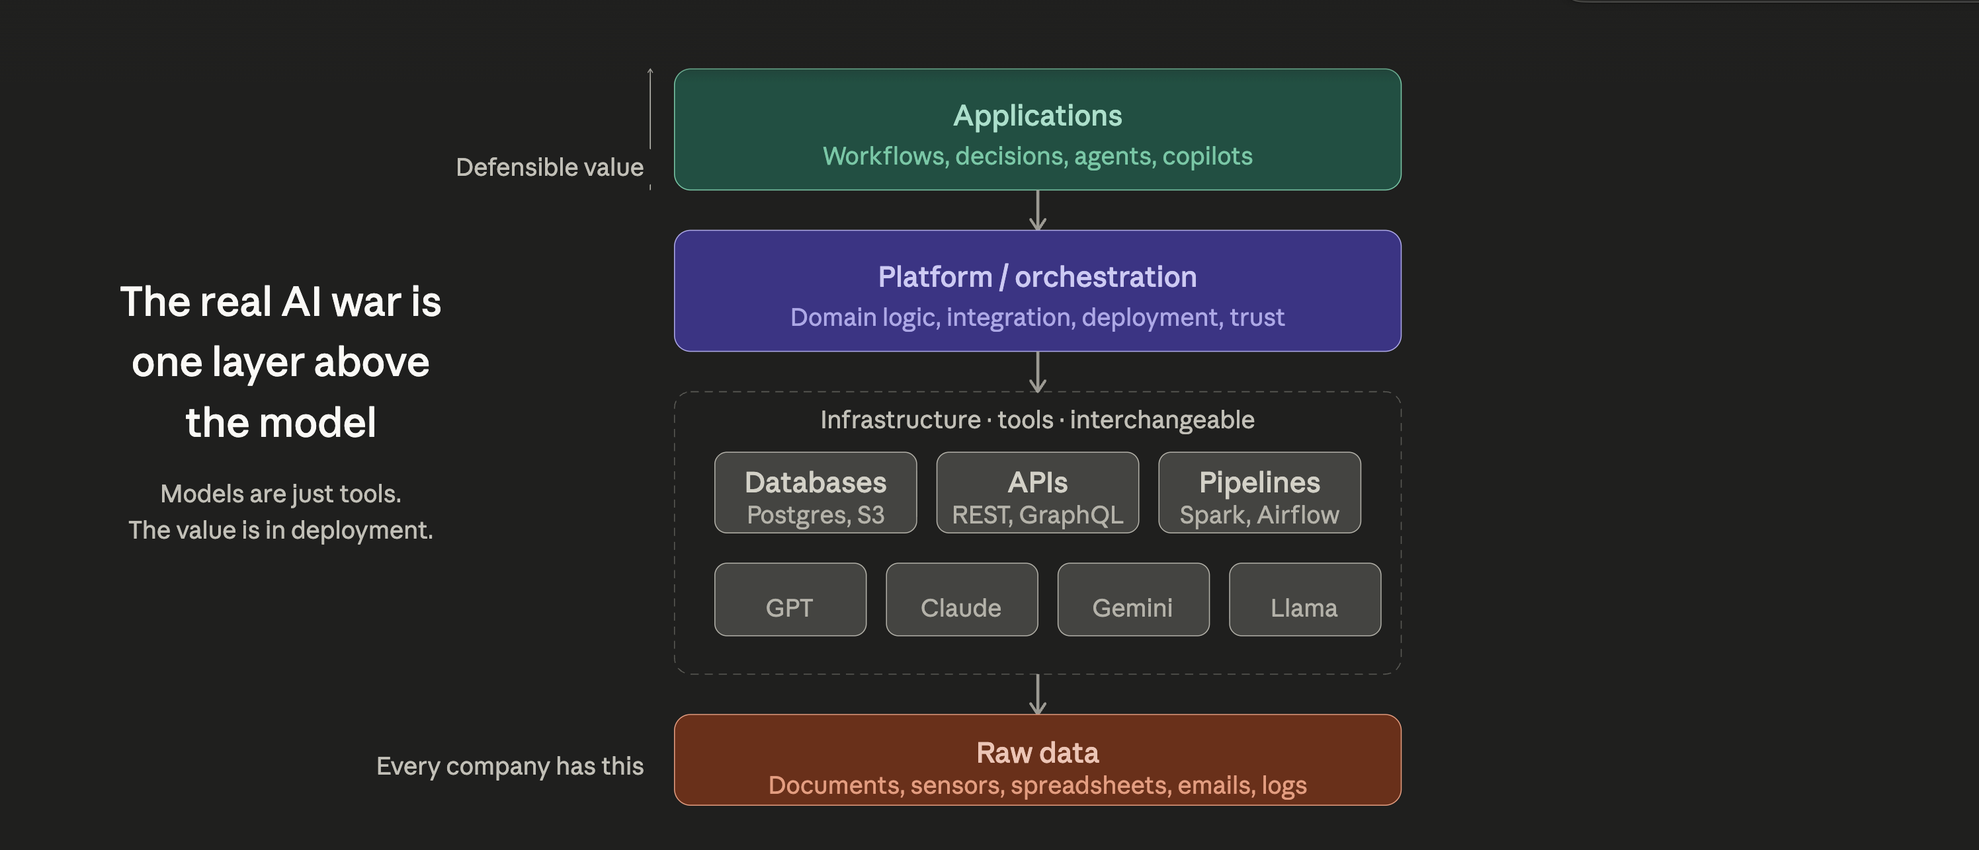Screen dimensions: 1979x850
Task: Click the GPT model card
Action: 790,599
